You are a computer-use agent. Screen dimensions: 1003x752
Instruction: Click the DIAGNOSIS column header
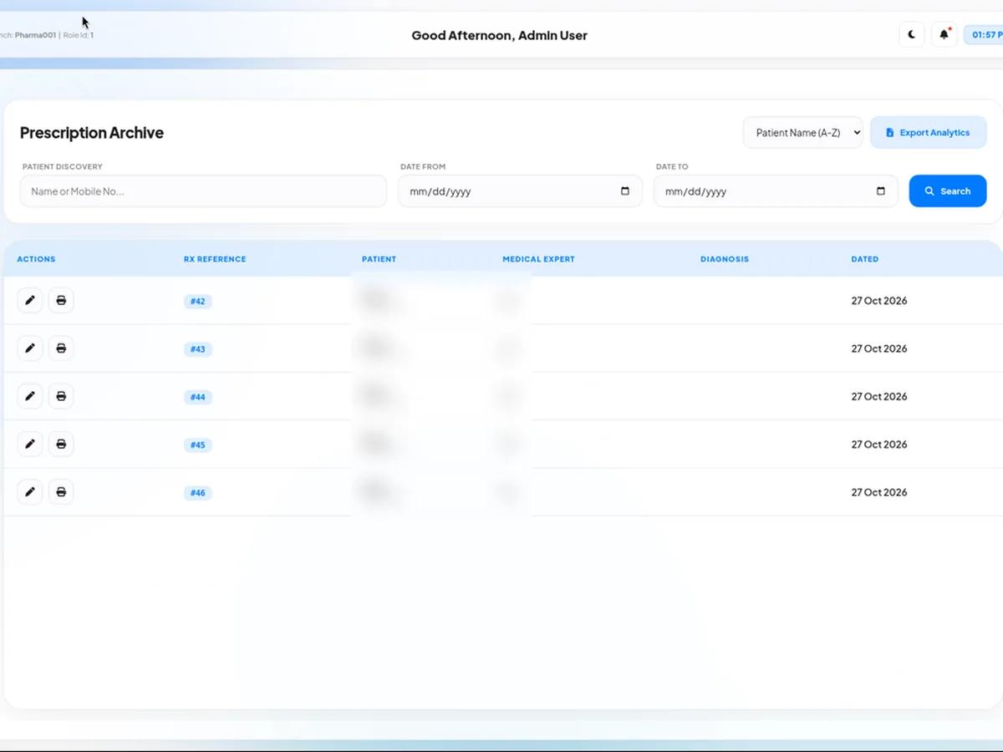725,259
